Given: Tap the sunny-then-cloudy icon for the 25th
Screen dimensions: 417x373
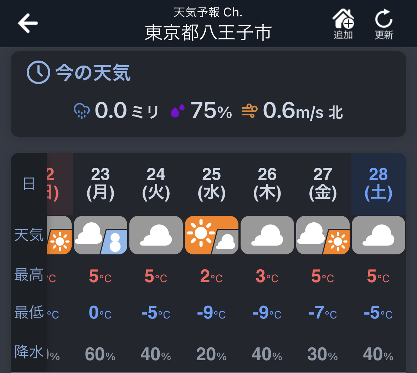Looking at the screenshot, I should point(212,235).
